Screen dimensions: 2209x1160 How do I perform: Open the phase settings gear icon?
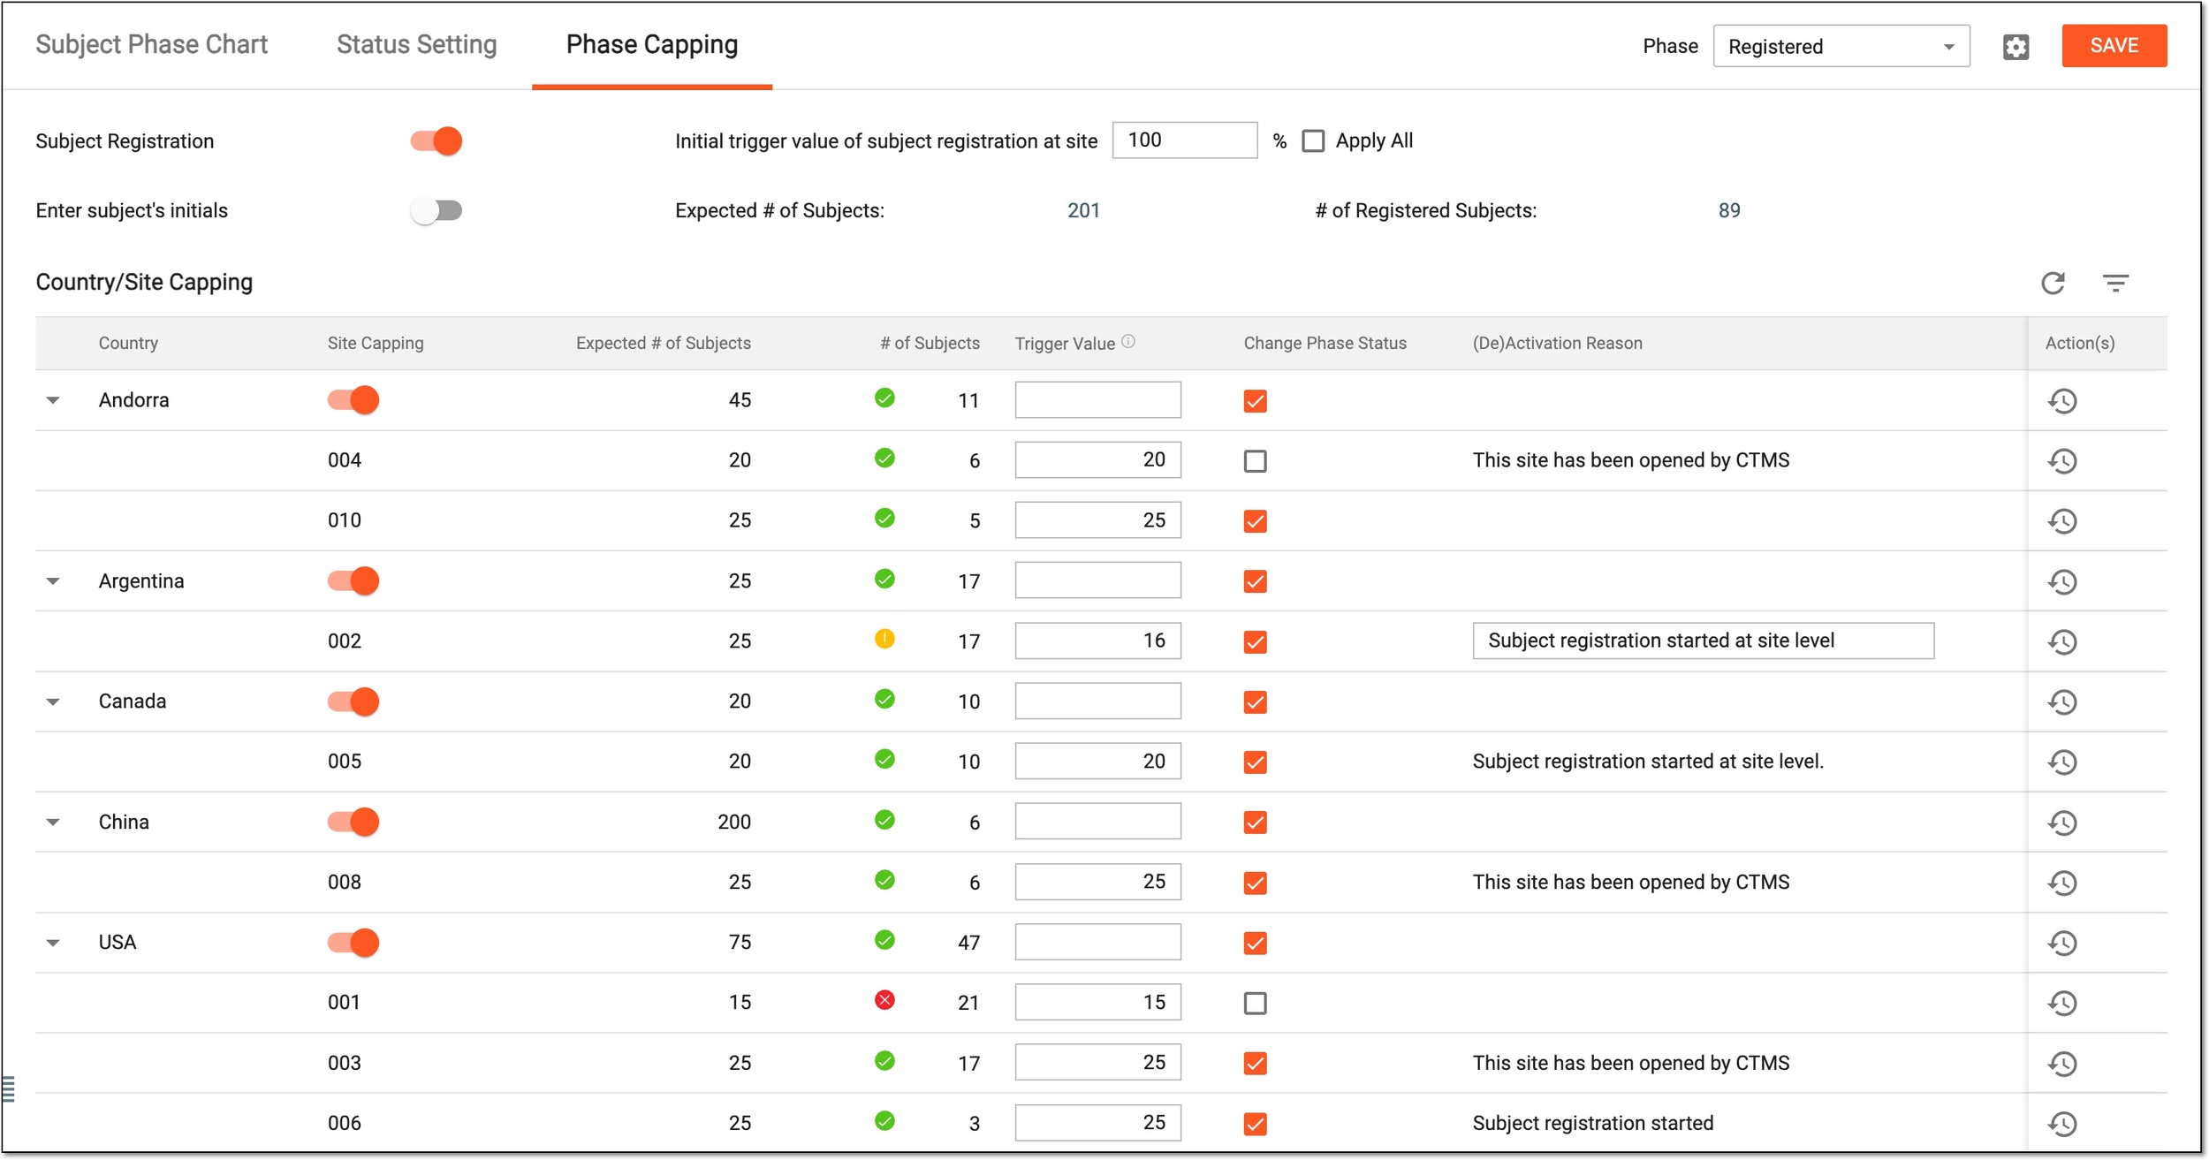(2015, 47)
